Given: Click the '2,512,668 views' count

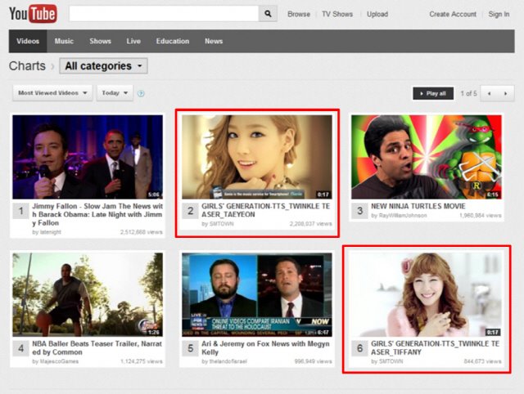Looking at the screenshot, I should click(142, 232).
